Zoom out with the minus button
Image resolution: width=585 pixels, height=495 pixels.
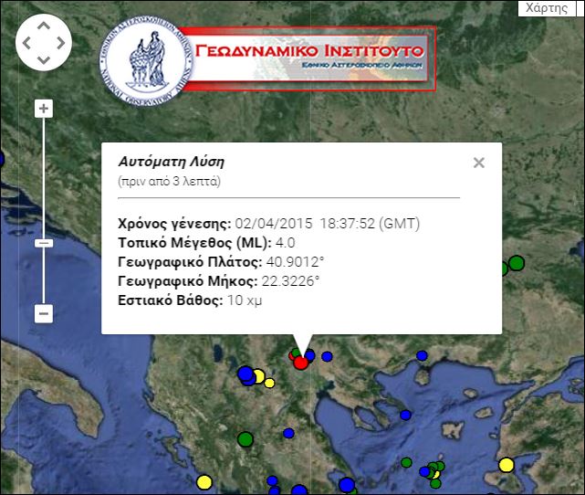(44, 313)
